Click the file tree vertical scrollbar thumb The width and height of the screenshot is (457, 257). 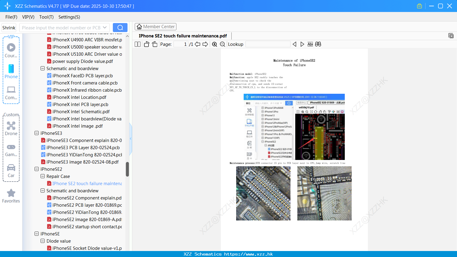tap(127, 169)
